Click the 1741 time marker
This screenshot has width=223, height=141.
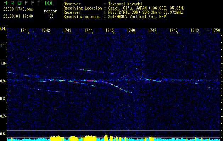(x=24, y=30)
